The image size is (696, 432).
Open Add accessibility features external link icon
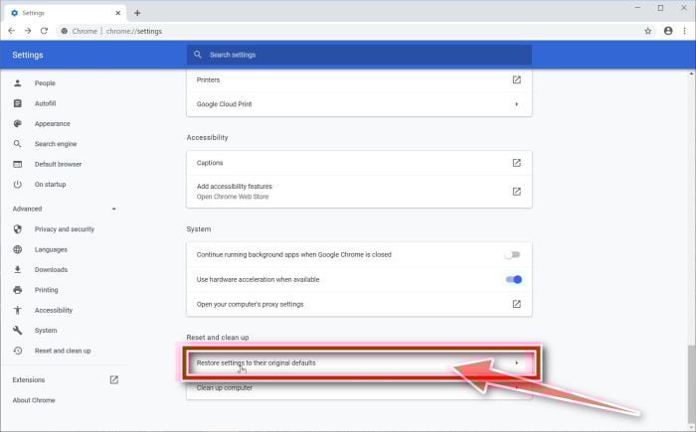pos(517,191)
